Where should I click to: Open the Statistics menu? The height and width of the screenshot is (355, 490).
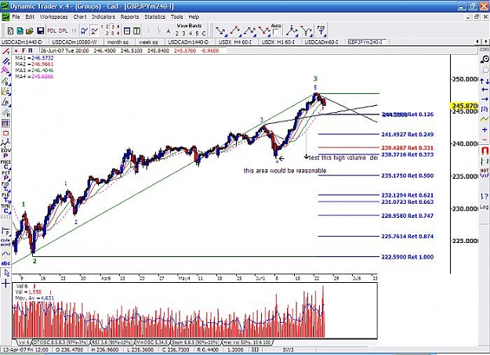tap(154, 17)
